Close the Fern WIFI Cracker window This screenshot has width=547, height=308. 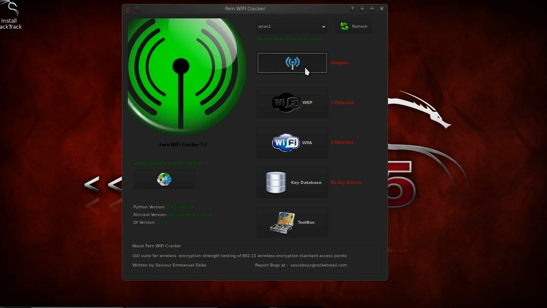(x=382, y=9)
